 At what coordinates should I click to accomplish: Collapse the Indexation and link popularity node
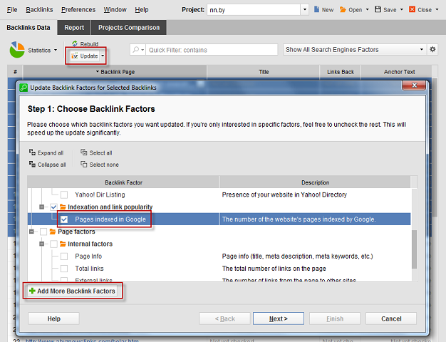pos(41,207)
